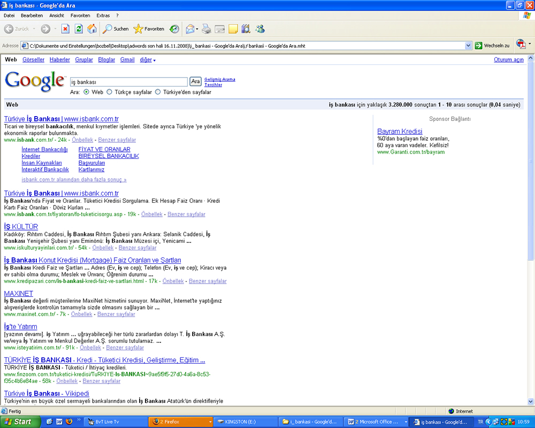
Task: Open the address bar dropdown arrow
Action: 468,45
